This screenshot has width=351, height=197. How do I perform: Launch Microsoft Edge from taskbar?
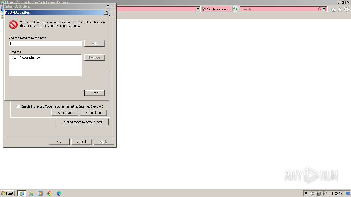pyautogui.click(x=59, y=193)
